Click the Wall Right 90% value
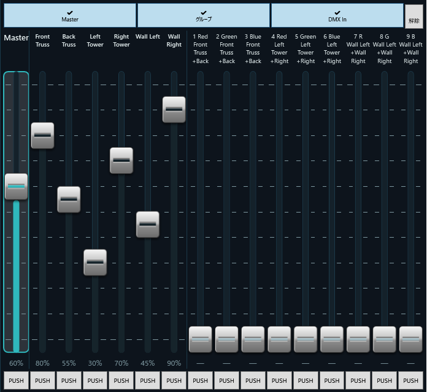The image size is (427, 392). [x=174, y=363]
